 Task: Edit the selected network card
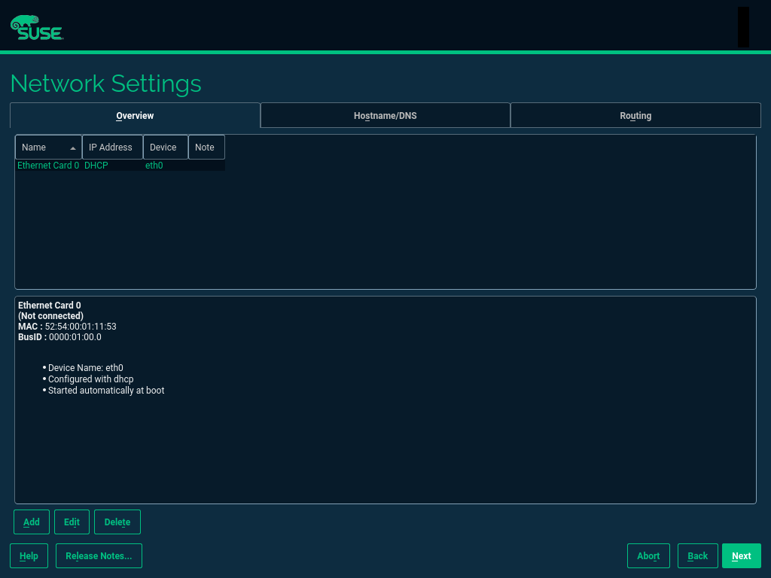click(72, 522)
